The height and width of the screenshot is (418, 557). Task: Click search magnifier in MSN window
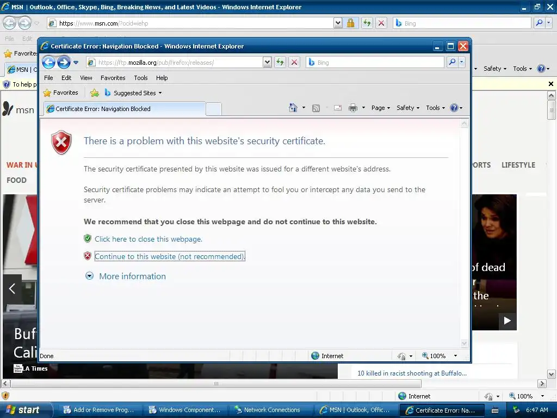(x=539, y=23)
